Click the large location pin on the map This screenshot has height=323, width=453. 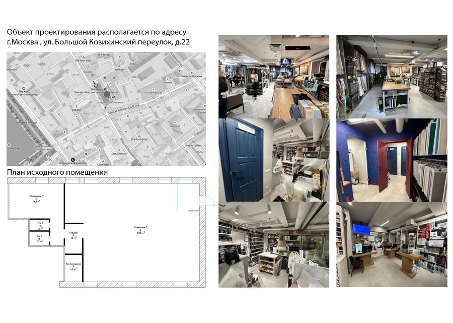coord(107,95)
